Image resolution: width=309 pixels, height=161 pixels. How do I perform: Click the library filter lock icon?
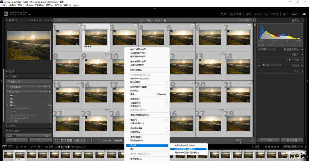pos(253,20)
